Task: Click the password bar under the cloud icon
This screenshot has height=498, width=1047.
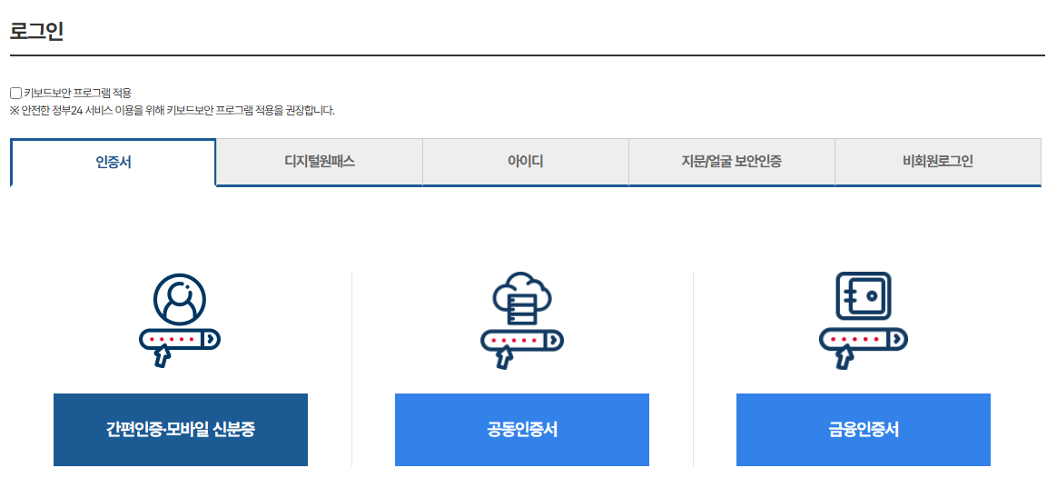Action: [x=521, y=340]
